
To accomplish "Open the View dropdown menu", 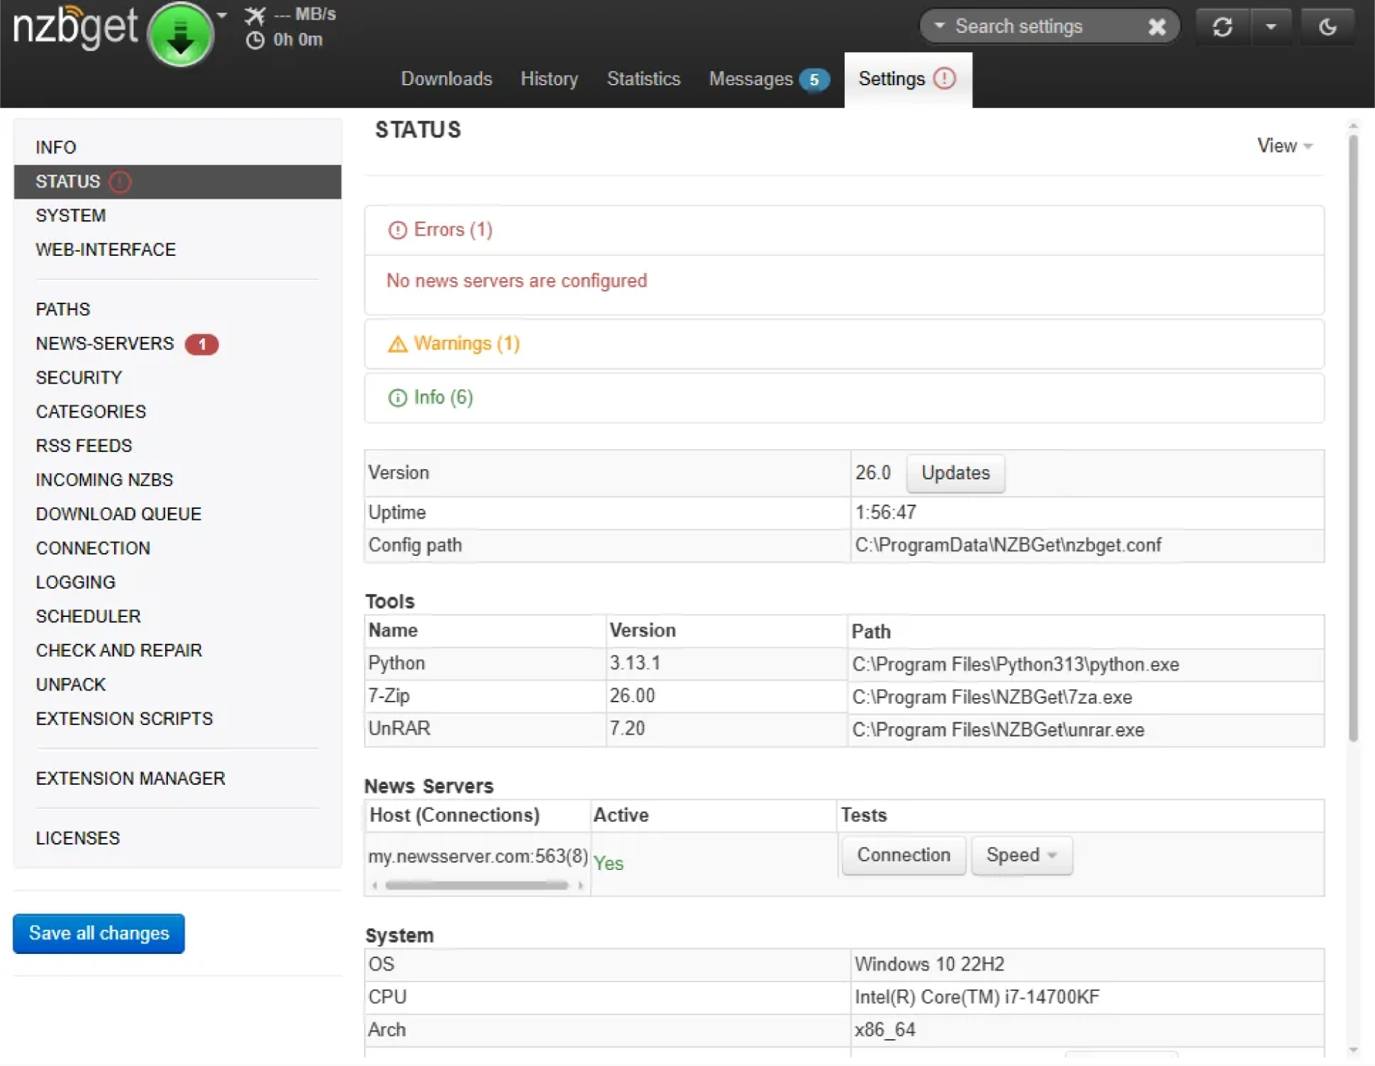I will (x=1284, y=146).
